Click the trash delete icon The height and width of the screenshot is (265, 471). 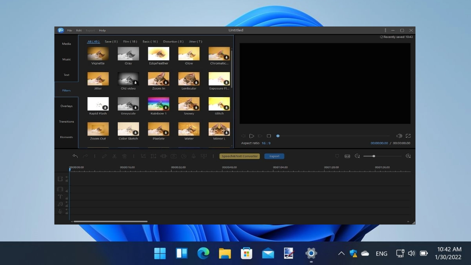tap(124, 156)
